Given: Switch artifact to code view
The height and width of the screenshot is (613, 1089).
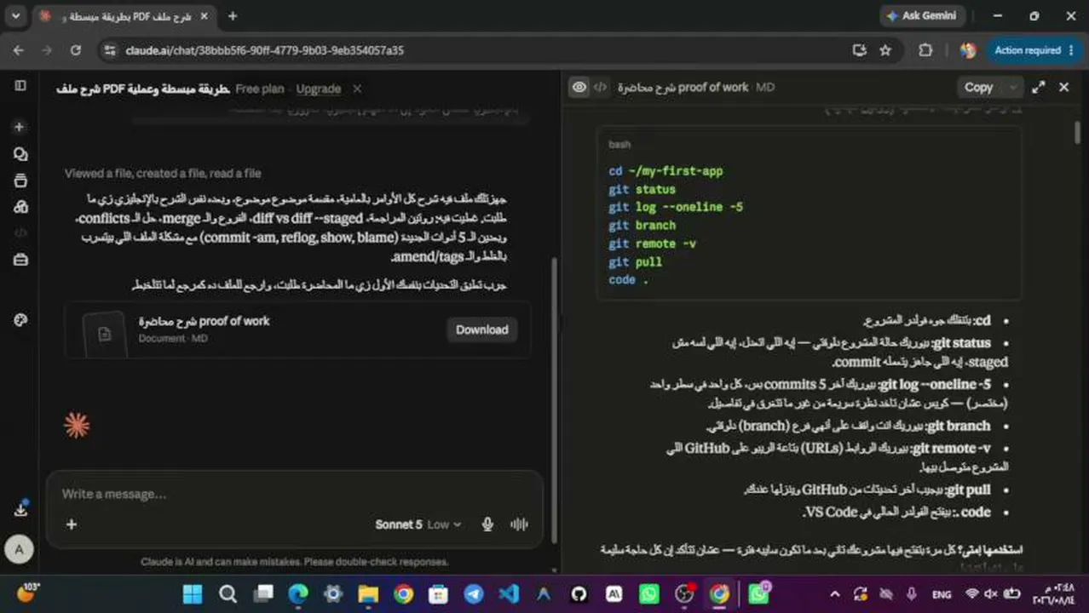Looking at the screenshot, I should [x=601, y=87].
